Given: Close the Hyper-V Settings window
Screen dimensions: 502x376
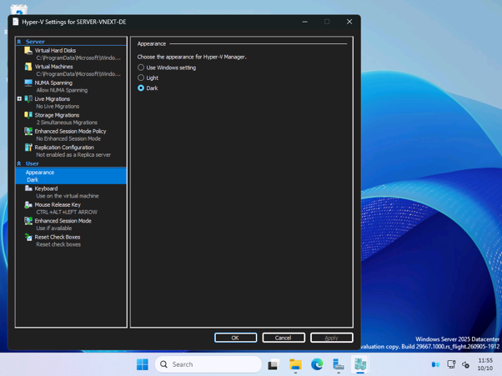Looking at the screenshot, I should click(349, 22).
